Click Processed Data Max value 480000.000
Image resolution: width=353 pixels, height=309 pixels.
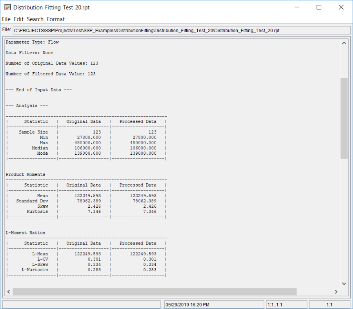tap(143, 143)
